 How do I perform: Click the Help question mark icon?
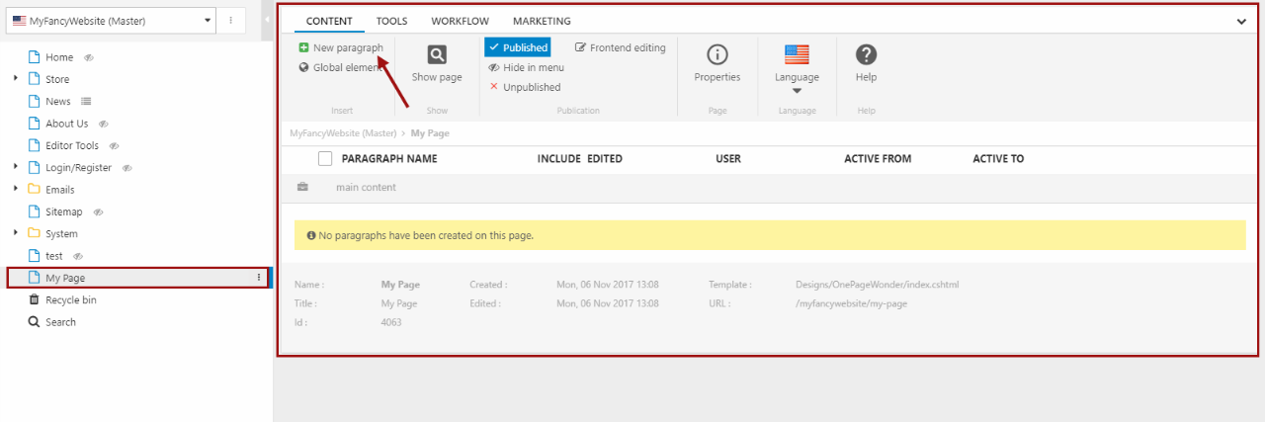click(x=866, y=55)
